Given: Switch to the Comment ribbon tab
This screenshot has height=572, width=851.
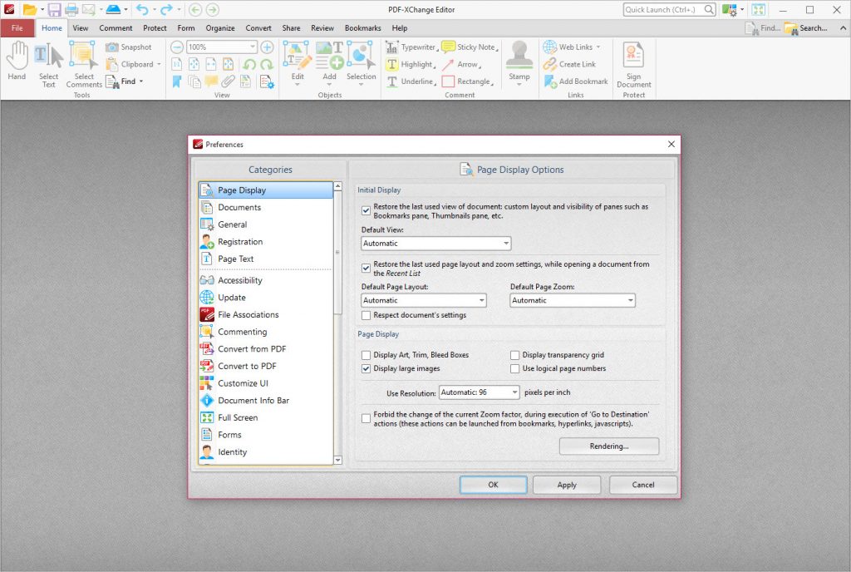Looking at the screenshot, I should click(116, 28).
